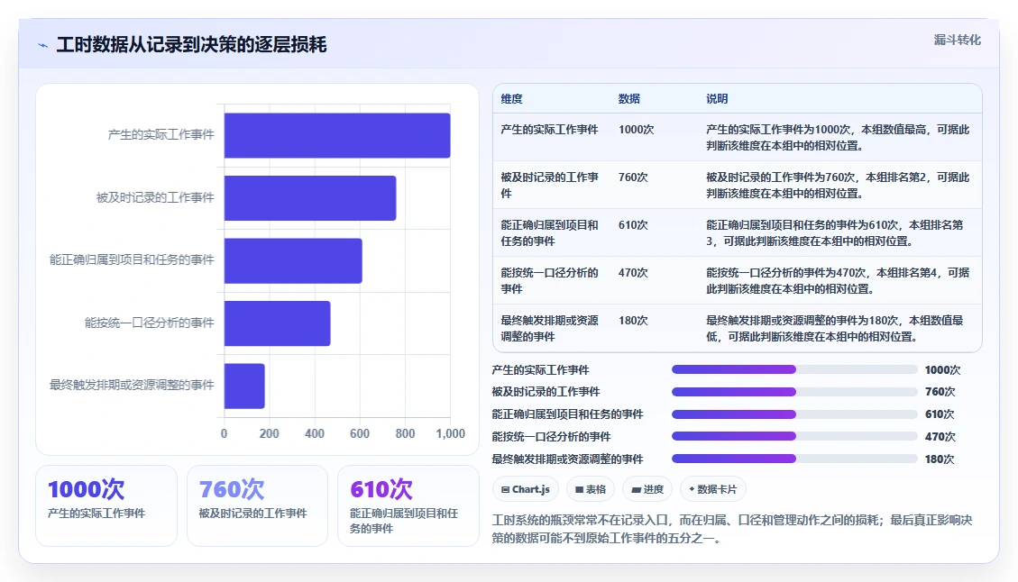Click the x-axis tick label 1,000
Image resolution: width=1018 pixels, height=582 pixels.
[x=450, y=433]
